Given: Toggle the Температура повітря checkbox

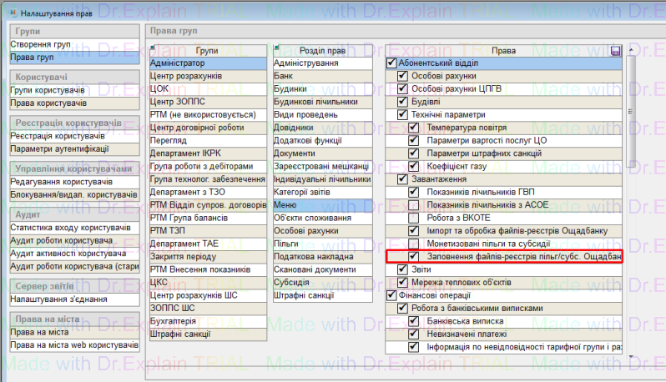Looking at the screenshot, I should [x=413, y=128].
